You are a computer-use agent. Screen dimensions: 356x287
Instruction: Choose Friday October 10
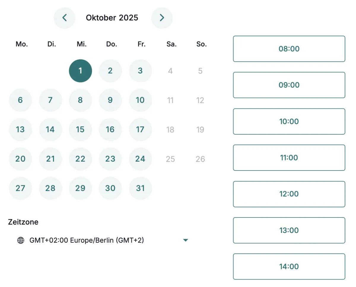(x=140, y=100)
